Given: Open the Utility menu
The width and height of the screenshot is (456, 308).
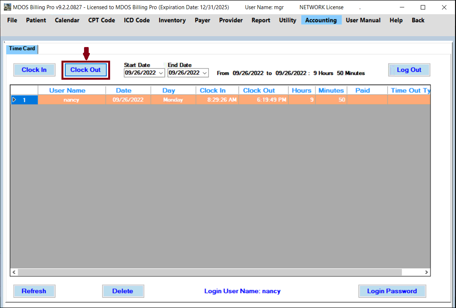Looking at the screenshot, I should tap(288, 20).
